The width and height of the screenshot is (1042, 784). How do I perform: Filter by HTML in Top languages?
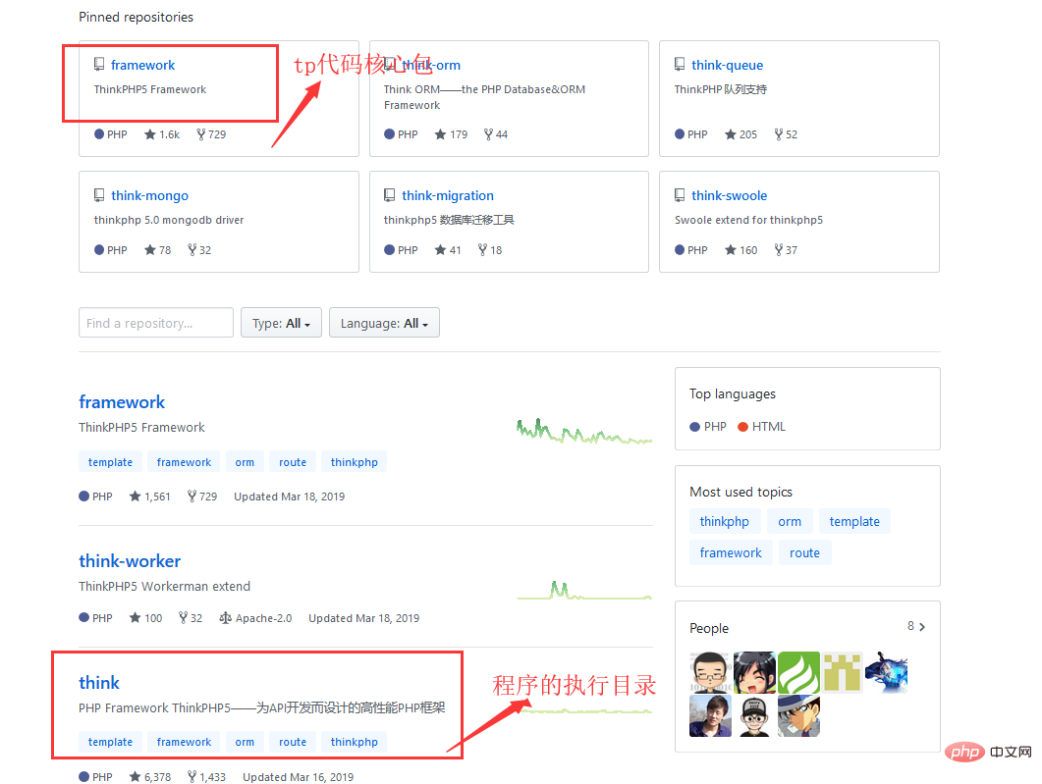pos(761,427)
